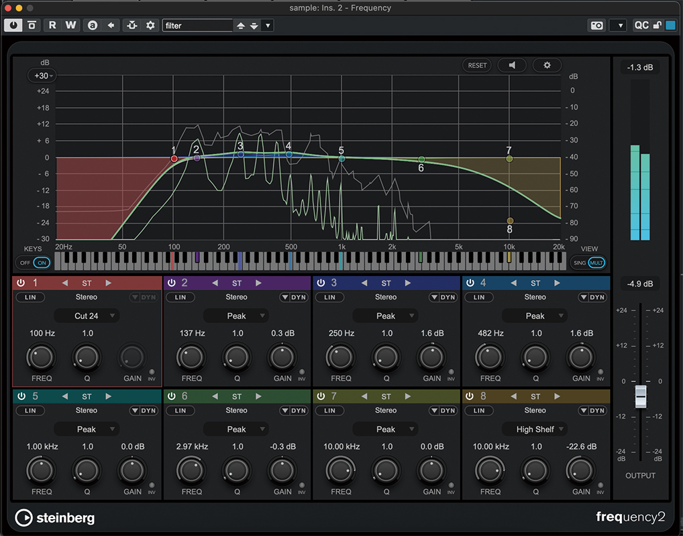Click the listen speaker icon above the graph
Screen dimensions: 683x536
[x=513, y=65]
